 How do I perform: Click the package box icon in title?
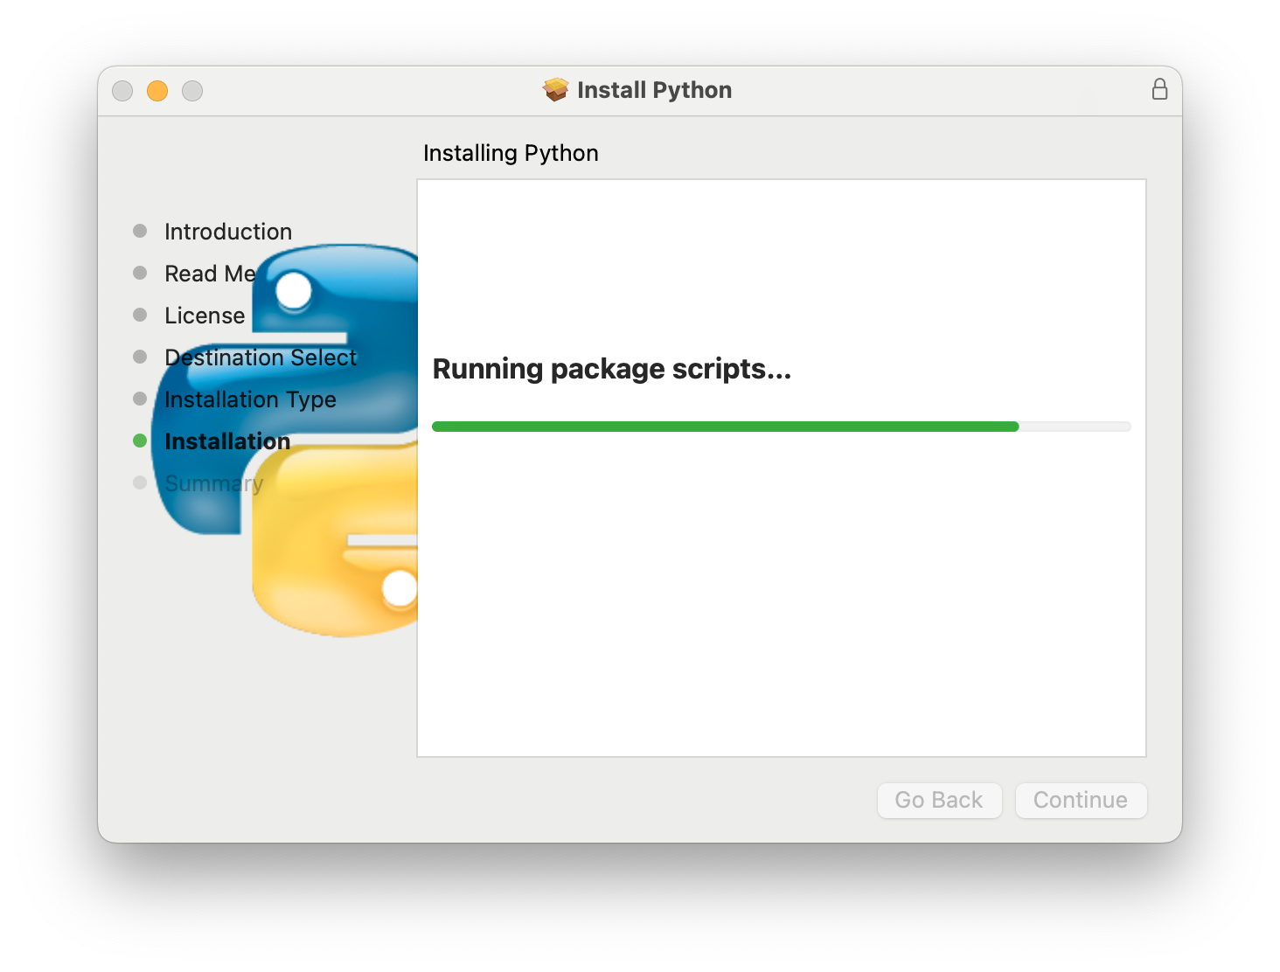click(555, 89)
